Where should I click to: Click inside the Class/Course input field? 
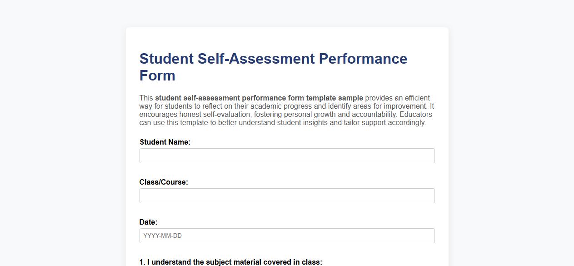pyautogui.click(x=287, y=196)
